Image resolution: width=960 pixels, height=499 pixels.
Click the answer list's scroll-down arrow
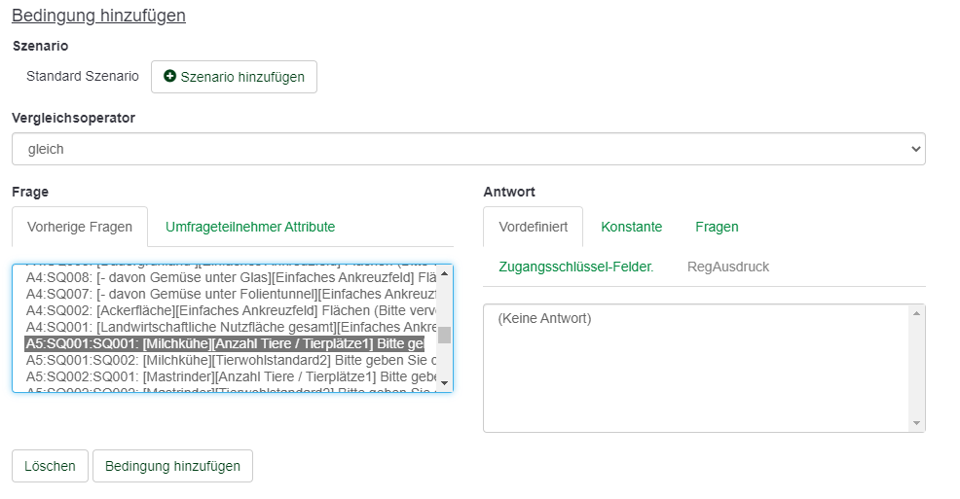pyautogui.click(x=915, y=423)
